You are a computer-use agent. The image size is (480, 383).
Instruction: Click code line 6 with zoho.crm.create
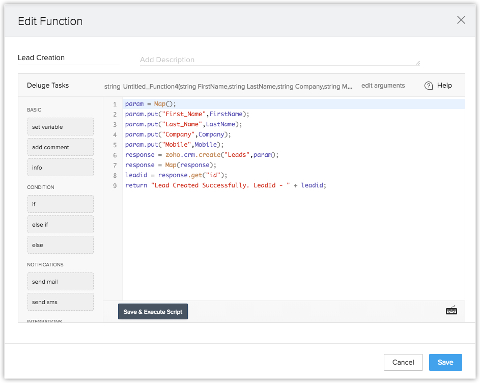click(x=202, y=155)
